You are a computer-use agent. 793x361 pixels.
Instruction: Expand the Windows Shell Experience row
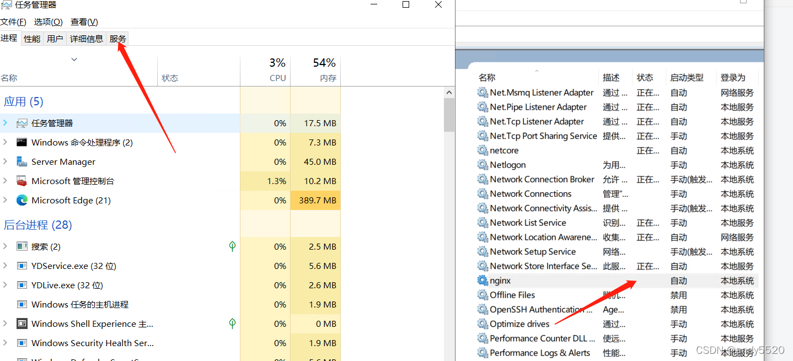point(6,324)
